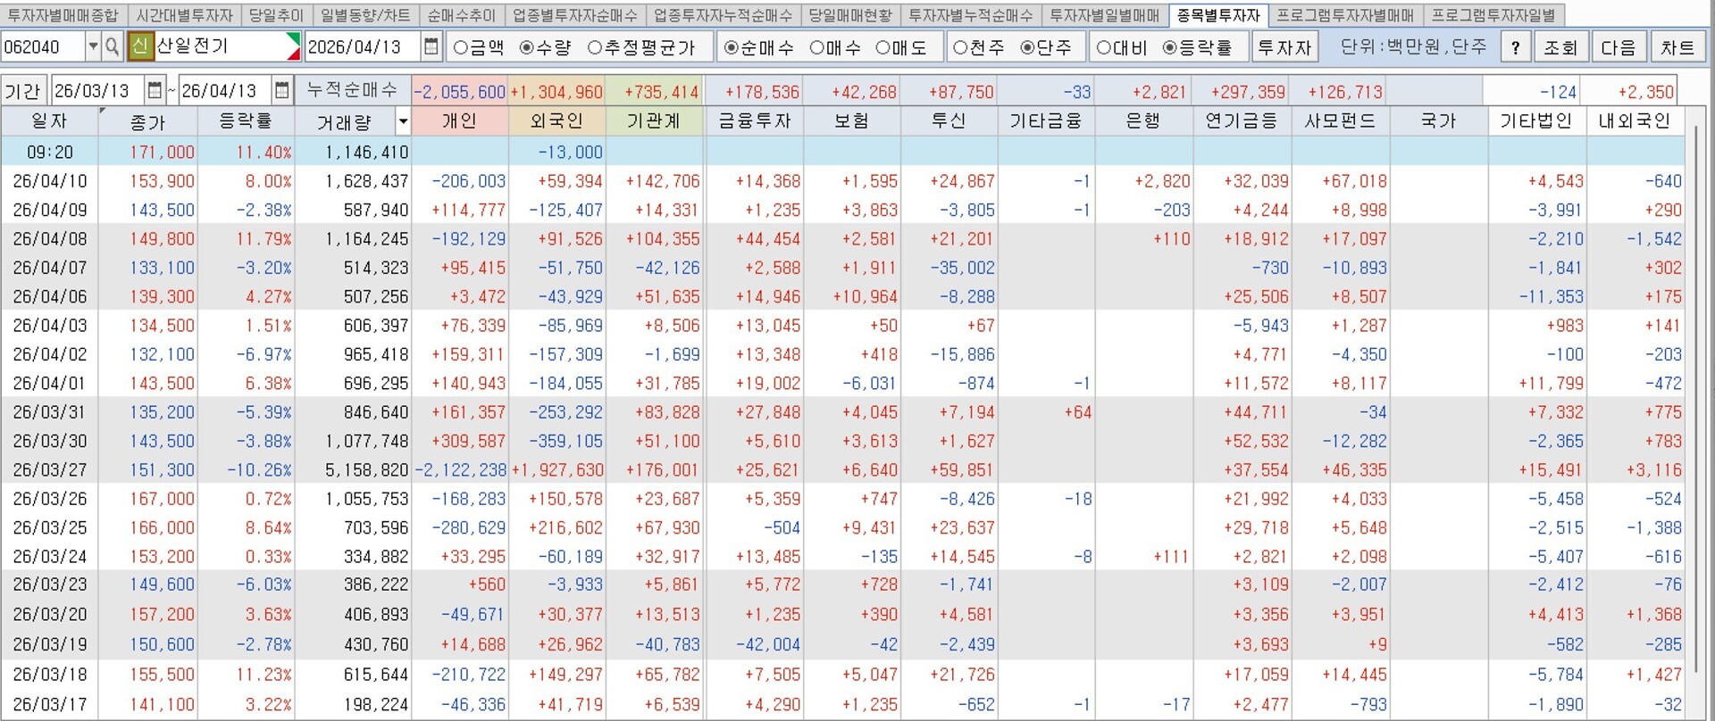Click the 금융투자 column header

click(x=754, y=121)
